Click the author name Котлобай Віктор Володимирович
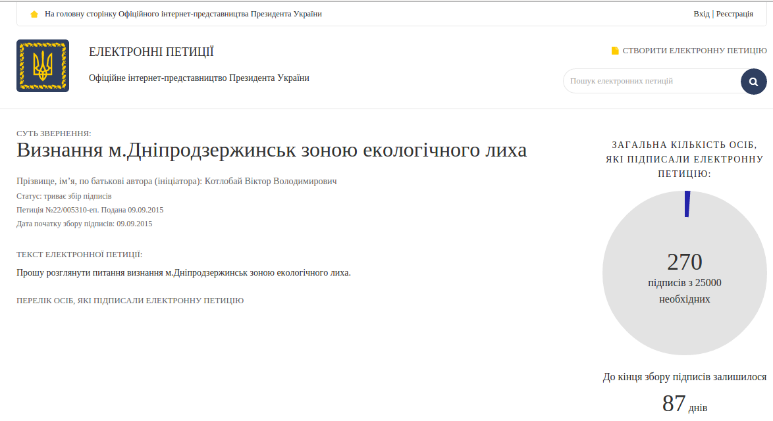Screen dimensions: 773x421 click(271, 181)
